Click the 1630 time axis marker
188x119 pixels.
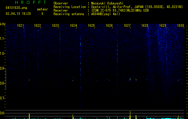pyautogui.click(x=181, y=26)
